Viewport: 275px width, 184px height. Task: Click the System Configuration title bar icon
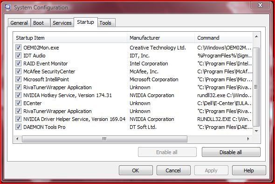[7, 7]
